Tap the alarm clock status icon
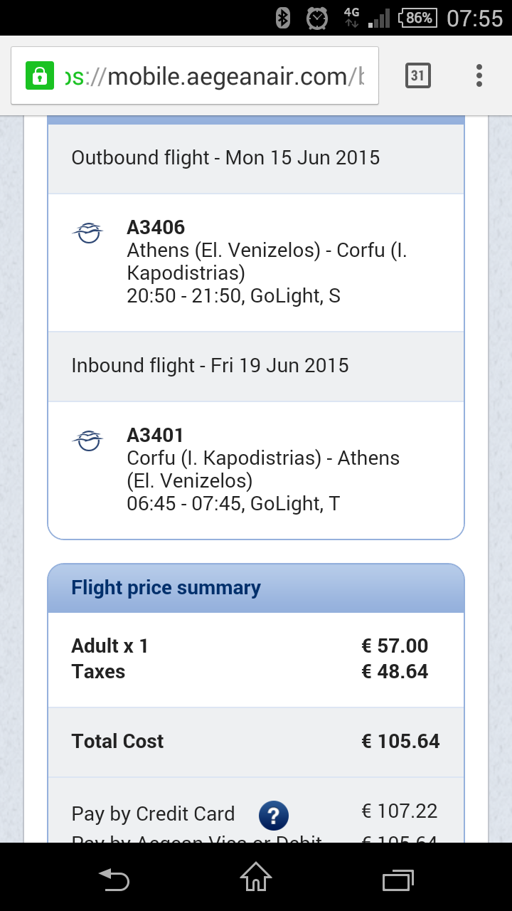 [316, 18]
